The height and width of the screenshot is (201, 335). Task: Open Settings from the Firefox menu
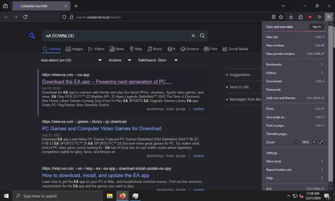[x=295, y=153]
